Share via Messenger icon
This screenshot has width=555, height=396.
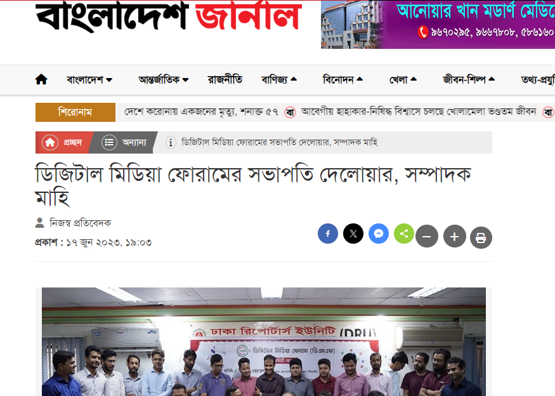pos(379,234)
